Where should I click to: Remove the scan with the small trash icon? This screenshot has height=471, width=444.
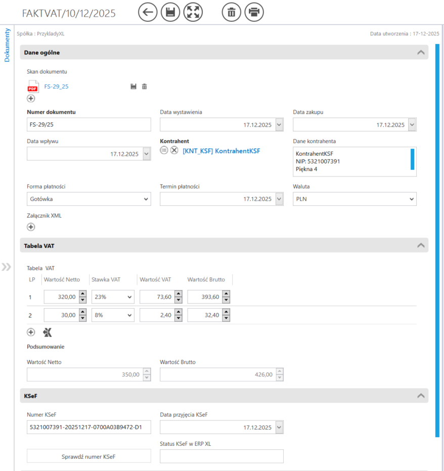click(x=145, y=87)
